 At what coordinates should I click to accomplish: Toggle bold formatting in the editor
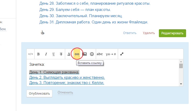point(38,54)
